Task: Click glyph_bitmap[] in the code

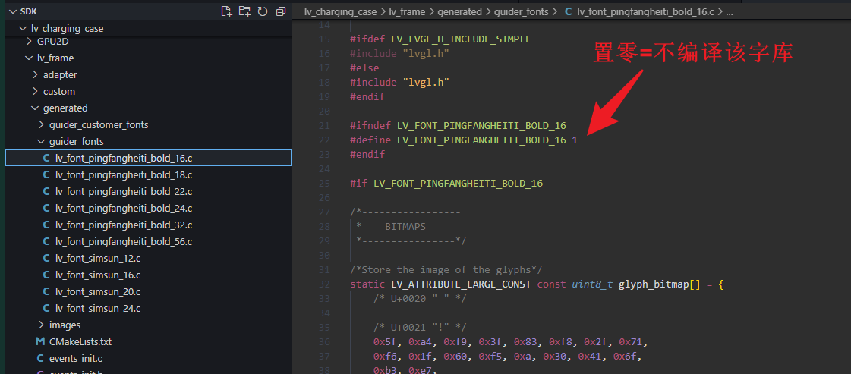Action: 659,284
